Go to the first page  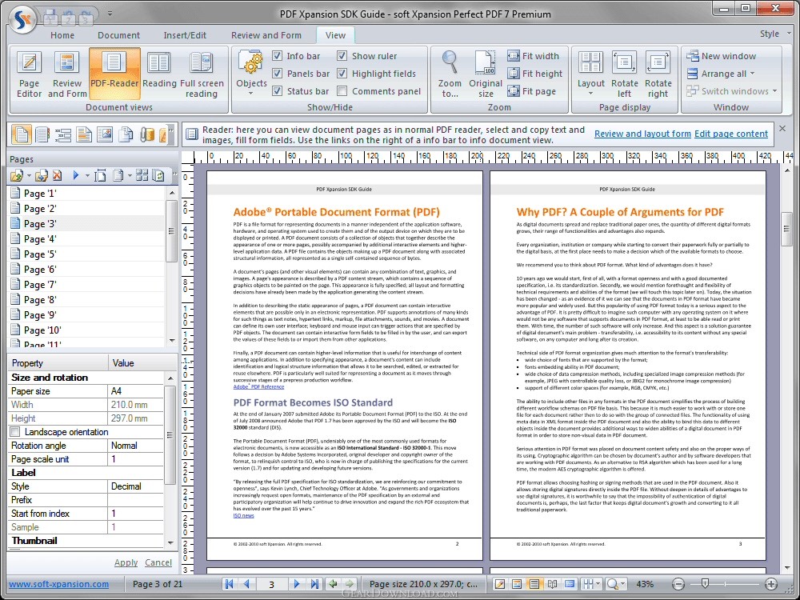(x=229, y=584)
